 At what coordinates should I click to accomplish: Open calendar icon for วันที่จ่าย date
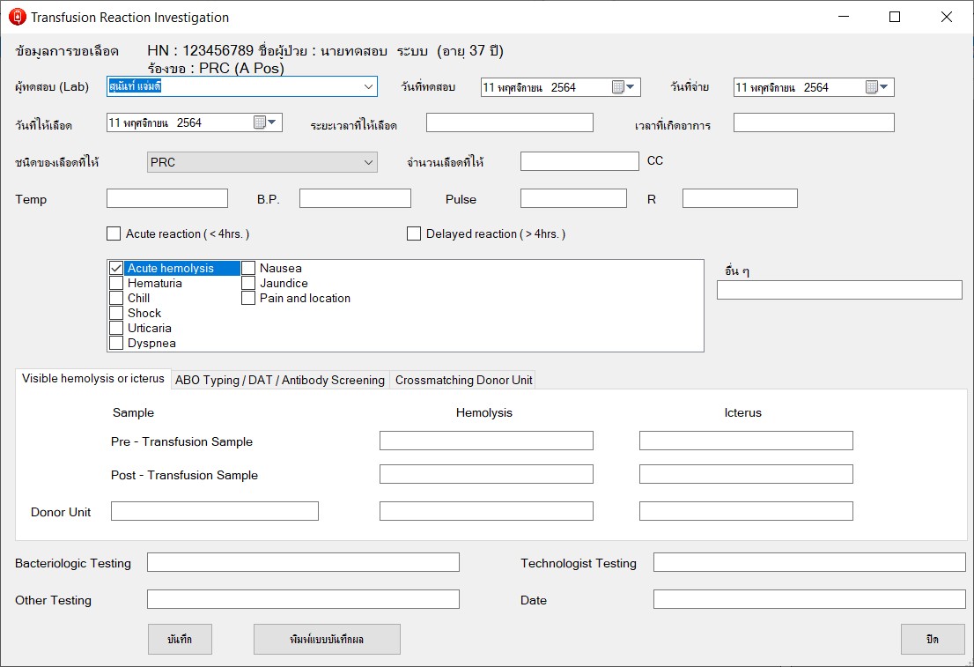pyautogui.click(x=872, y=87)
